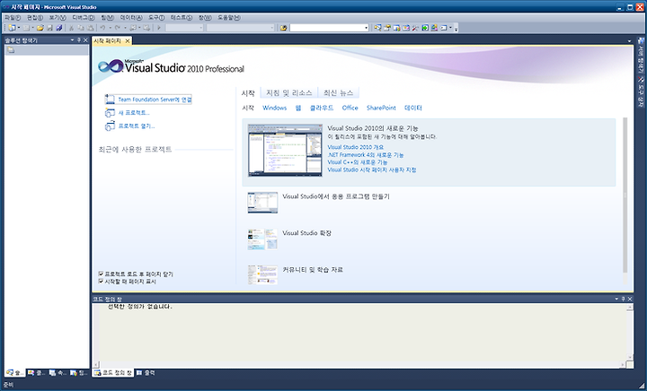Toggle '시작할 때 페이지 표시' checkbox
The image size is (647, 391).
click(101, 281)
